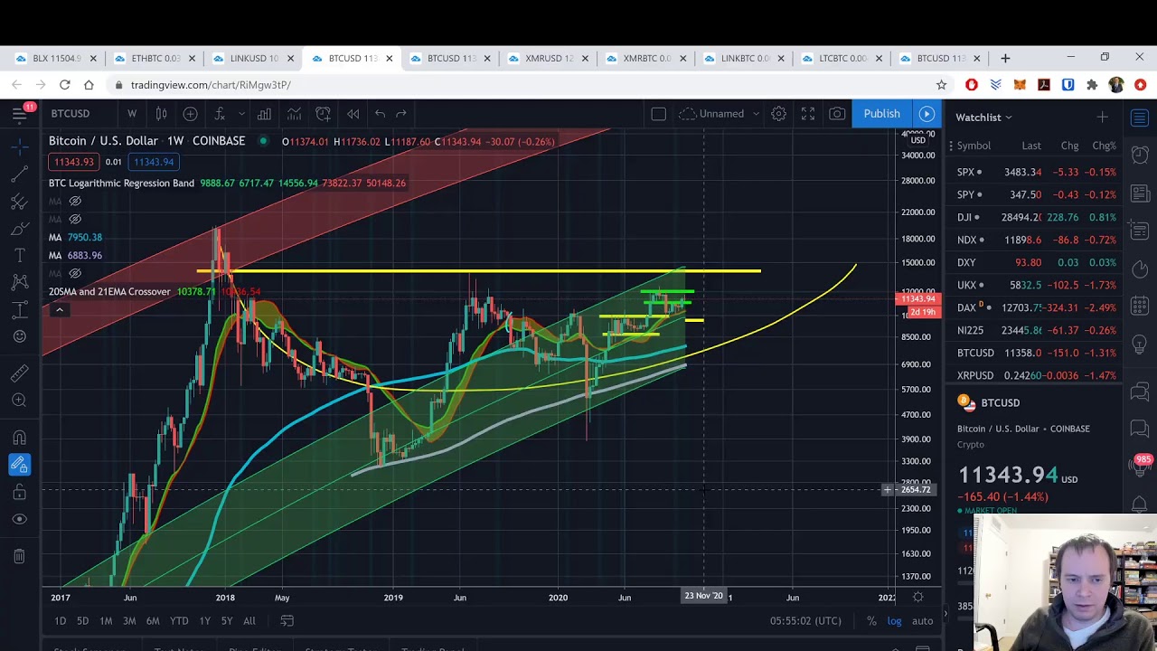Take a chart snapshot with camera icon
1157x651 pixels.
[837, 113]
